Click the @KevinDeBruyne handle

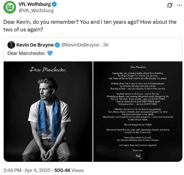[80, 45]
